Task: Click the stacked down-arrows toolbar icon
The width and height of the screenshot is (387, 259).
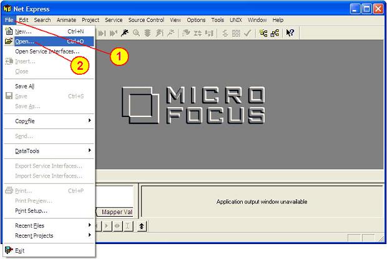Action: pos(147,33)
